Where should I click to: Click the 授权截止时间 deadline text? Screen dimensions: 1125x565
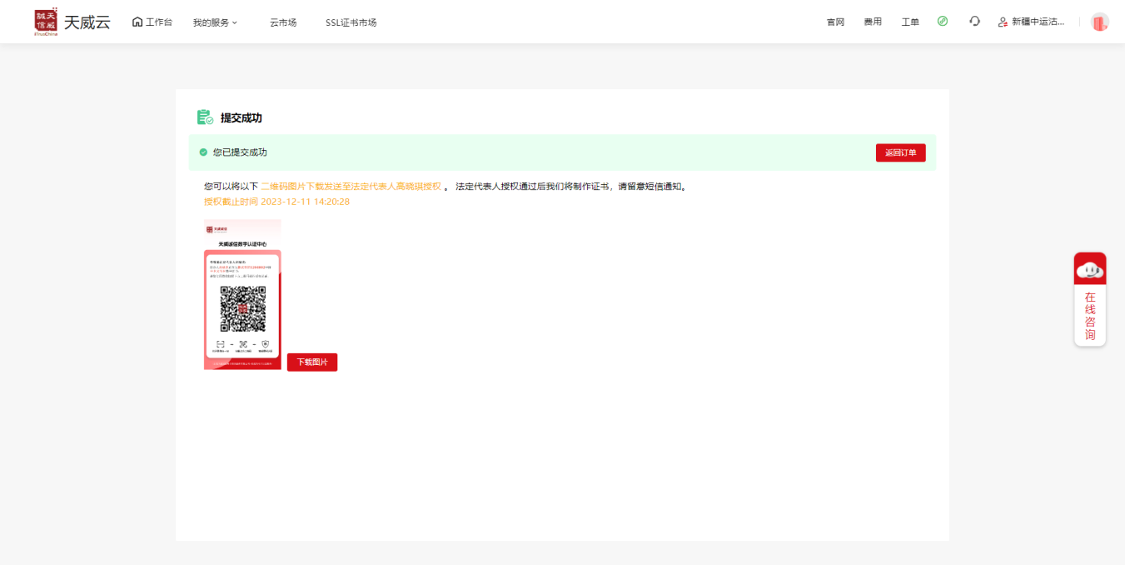(x=276, y=202)
